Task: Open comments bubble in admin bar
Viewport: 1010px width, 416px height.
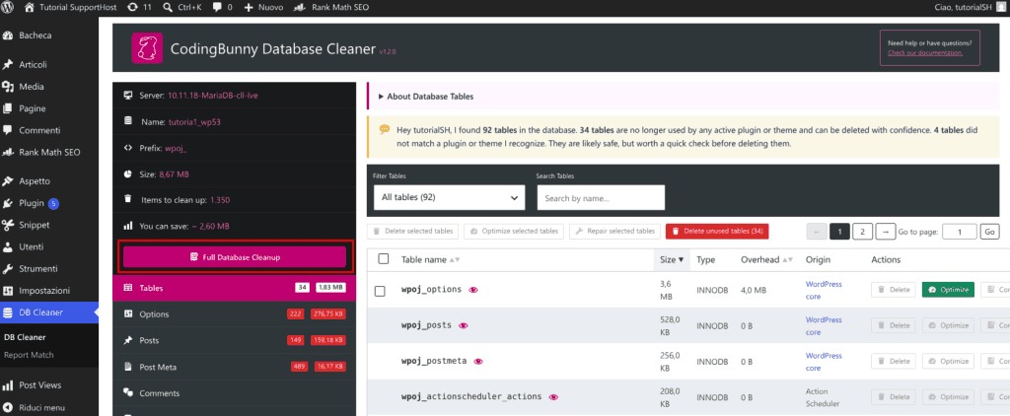Action: 224,8
